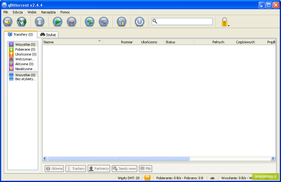
Task: Click the Pobieranie download speed status
Action: pyautogui.click(x=180, y=178)
